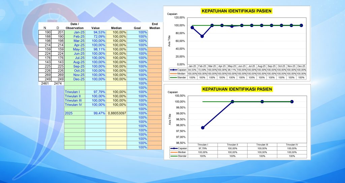Click the Feb-25 data point on monthly chart
Image resolution: width=345 pixels, height=183 pixels.
point(202,36)
